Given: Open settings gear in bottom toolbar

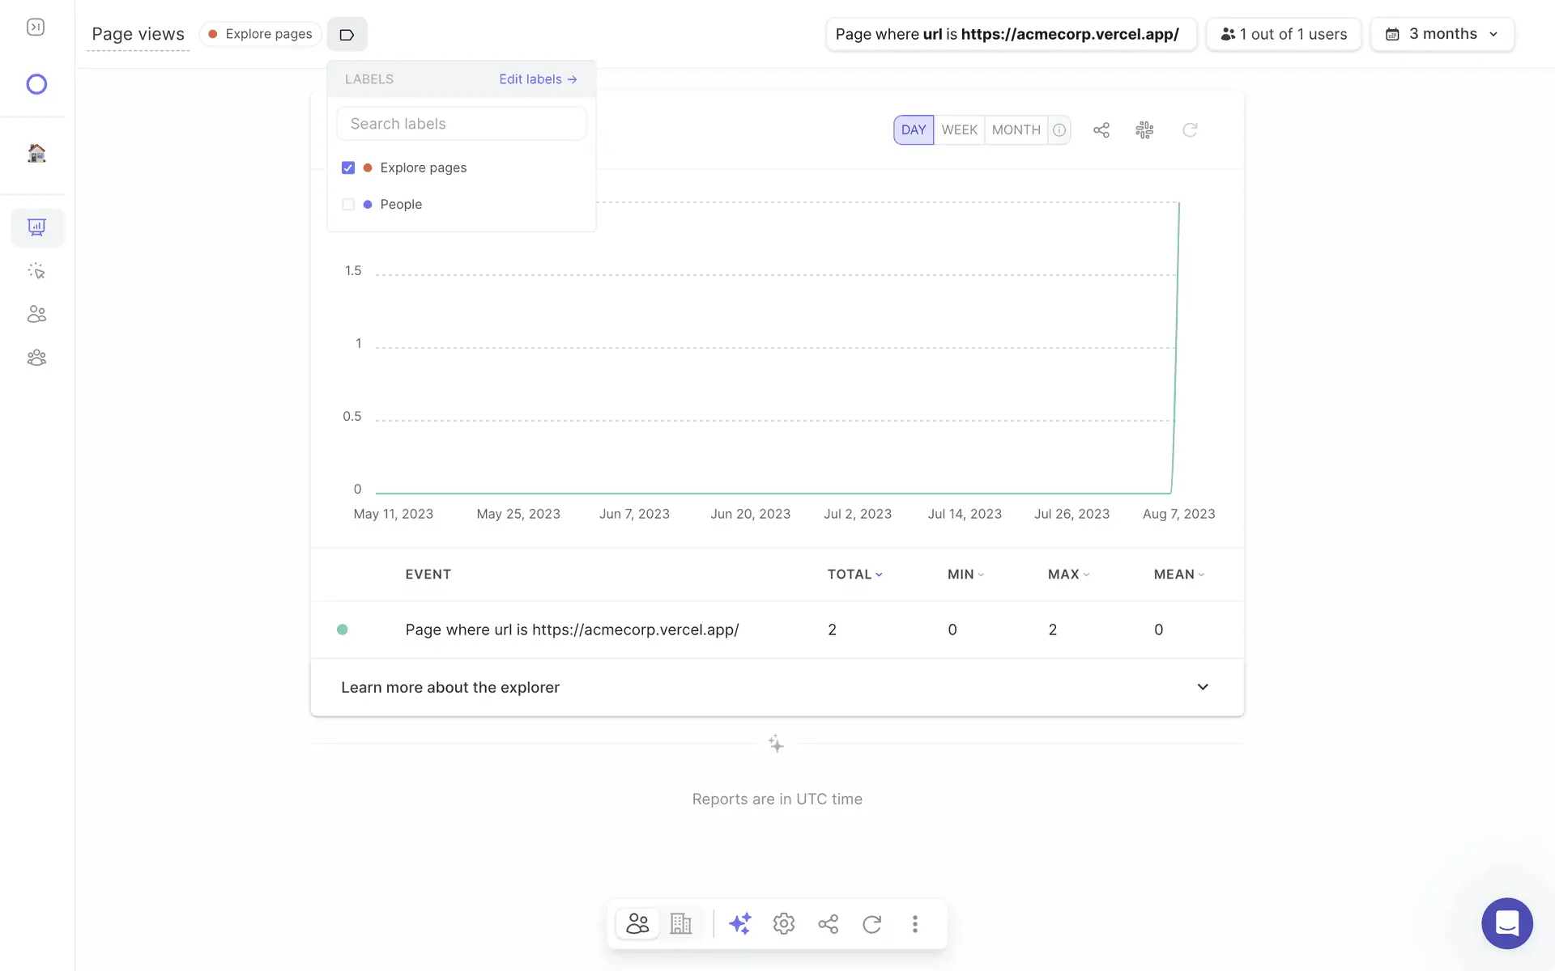Looking at the screenshot, I should pyautogui.click(x=783, y=923).
